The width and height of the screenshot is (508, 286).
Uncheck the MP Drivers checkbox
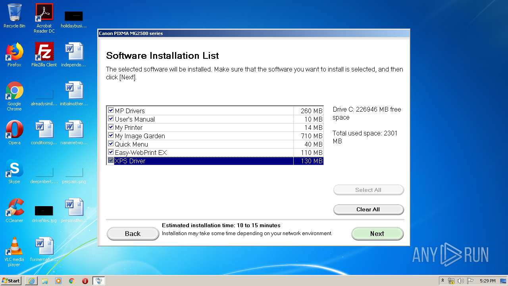111,110
